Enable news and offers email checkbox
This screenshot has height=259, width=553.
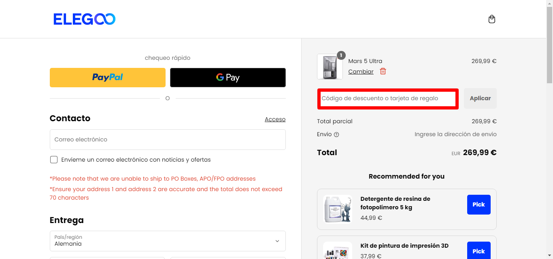(x=54, y=160)
